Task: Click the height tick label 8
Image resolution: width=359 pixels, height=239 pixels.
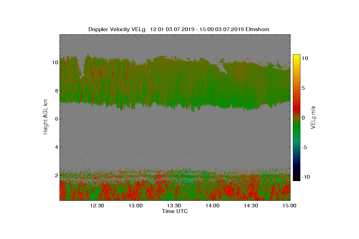Action: point(56,91)
